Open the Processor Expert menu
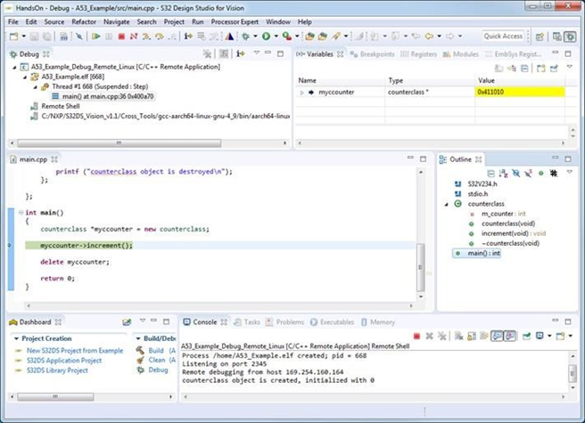 (235, 22)
